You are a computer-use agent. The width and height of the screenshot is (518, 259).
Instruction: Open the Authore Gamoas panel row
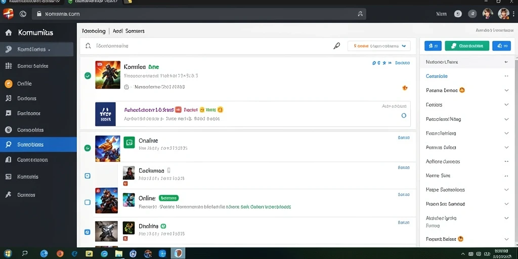[x=467, y=161]
